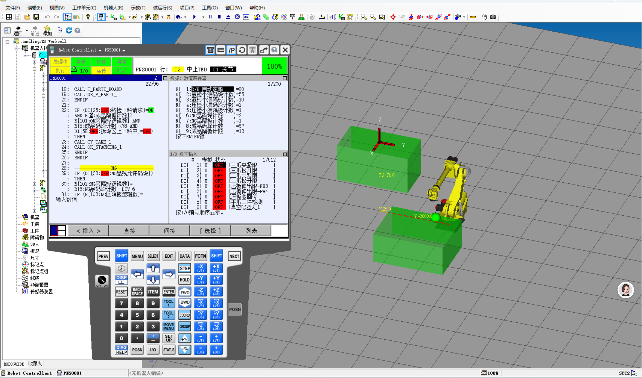Click the camera snapshot icon
The image size is (642, 378).
click(493, 17)
